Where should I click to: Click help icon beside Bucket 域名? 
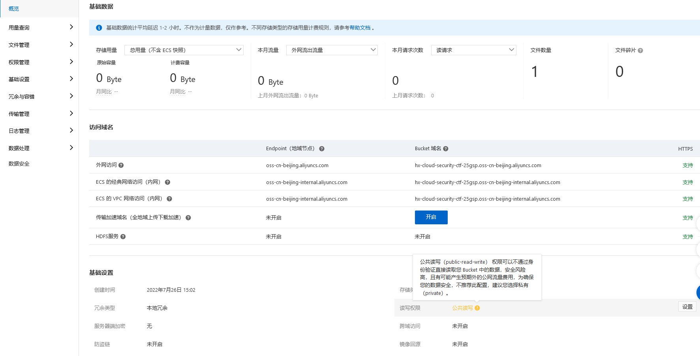coord(446,149)
